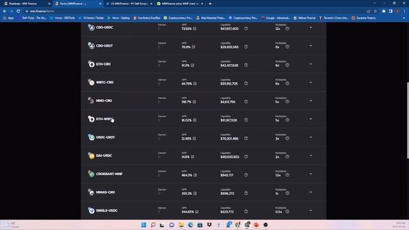Expand the MIMAS-CRO farm row
Screen dimensions: 409x230
(311, 192)
